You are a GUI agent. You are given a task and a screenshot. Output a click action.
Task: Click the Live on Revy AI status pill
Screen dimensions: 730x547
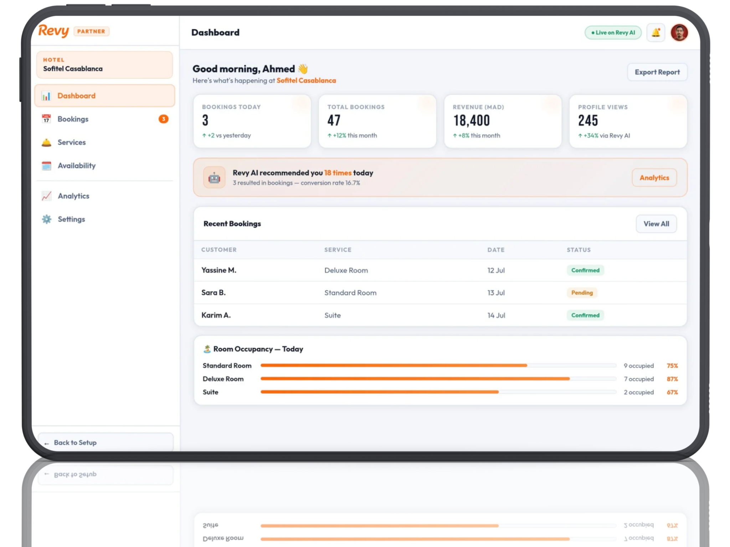[x=613, y=32]
